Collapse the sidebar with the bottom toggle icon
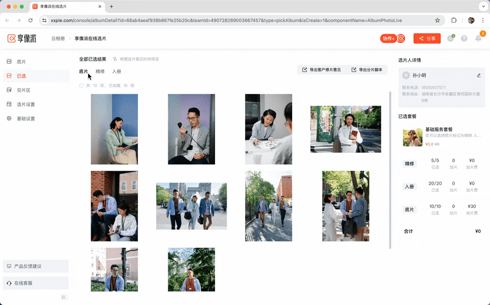Image resolution: width=490 pixels, height=305 pixels. pyautogui.click(x=64, y=297)
